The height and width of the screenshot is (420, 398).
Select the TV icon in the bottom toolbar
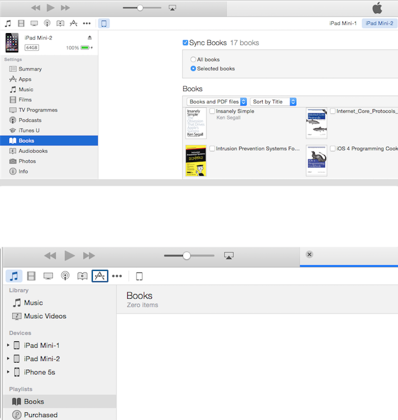(48, 276)
